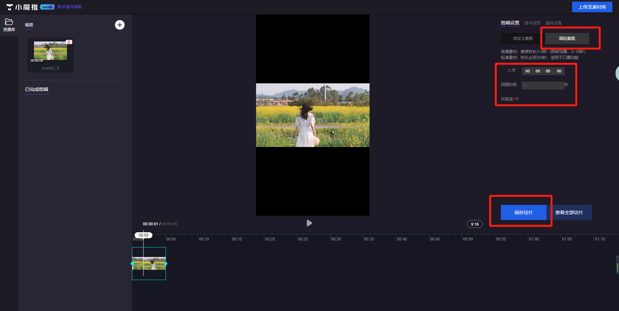Switch to the 基本信息 tab
The width and height of the screenshot is (619, 311).
[532, 23]
